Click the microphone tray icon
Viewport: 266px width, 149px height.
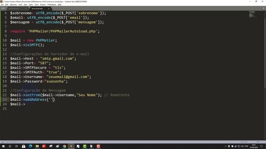coord(229,146)
